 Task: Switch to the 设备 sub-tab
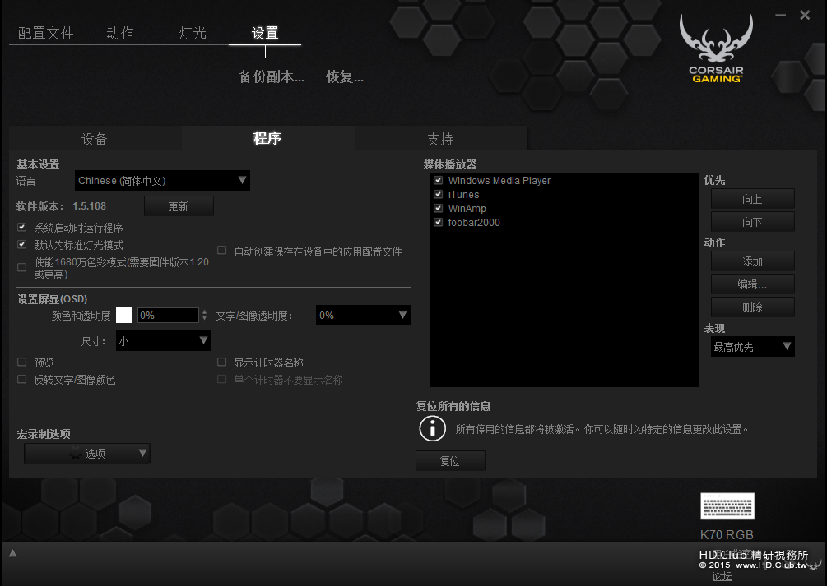95,139
